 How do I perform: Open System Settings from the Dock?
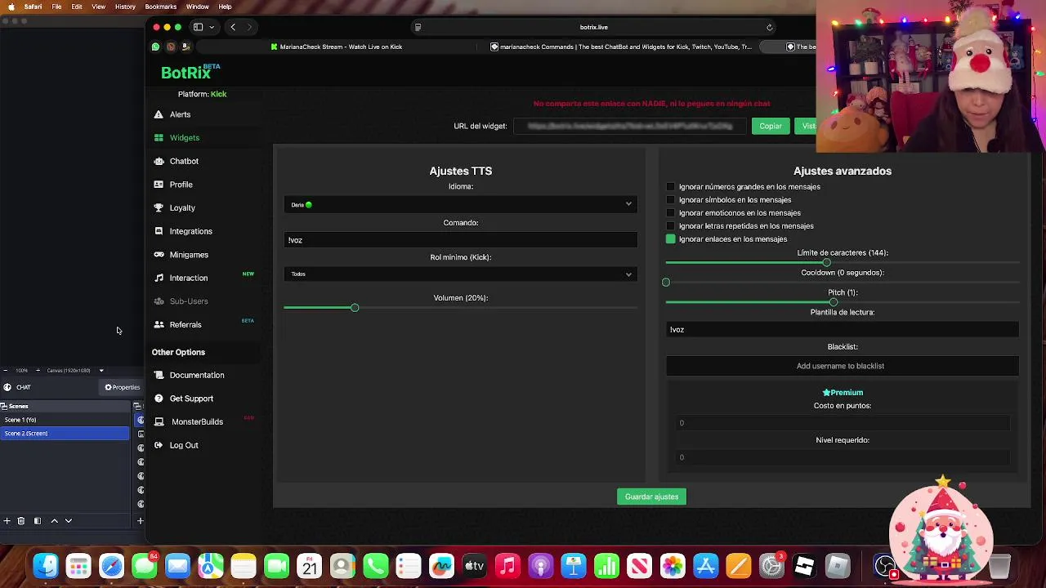click(771, 565)
